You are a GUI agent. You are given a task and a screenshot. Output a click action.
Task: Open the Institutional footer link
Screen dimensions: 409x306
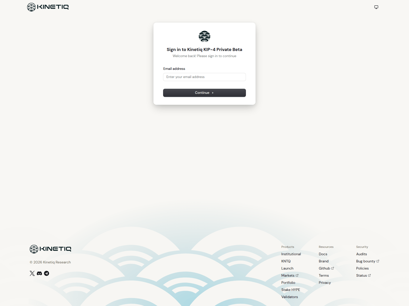pyautogui.click(x=291, y=254)
